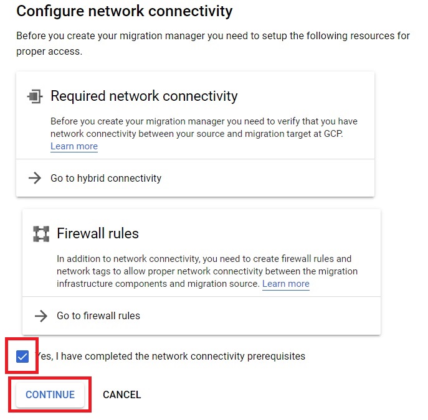Click the Go to firewall rules row area
The image size is (428, 420).
tap(201, 315)
